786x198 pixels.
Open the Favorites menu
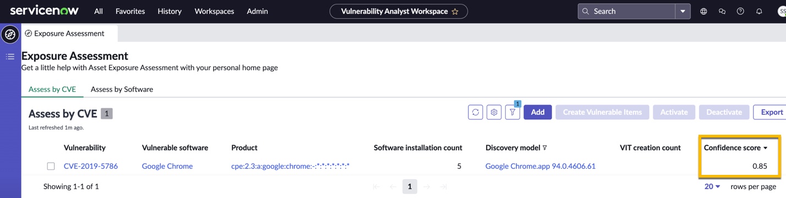tap(130, 11)
